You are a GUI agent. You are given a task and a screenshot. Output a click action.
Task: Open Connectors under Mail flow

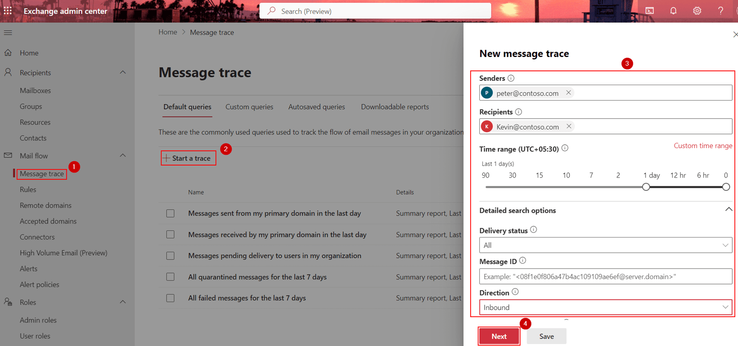point(37,237)
